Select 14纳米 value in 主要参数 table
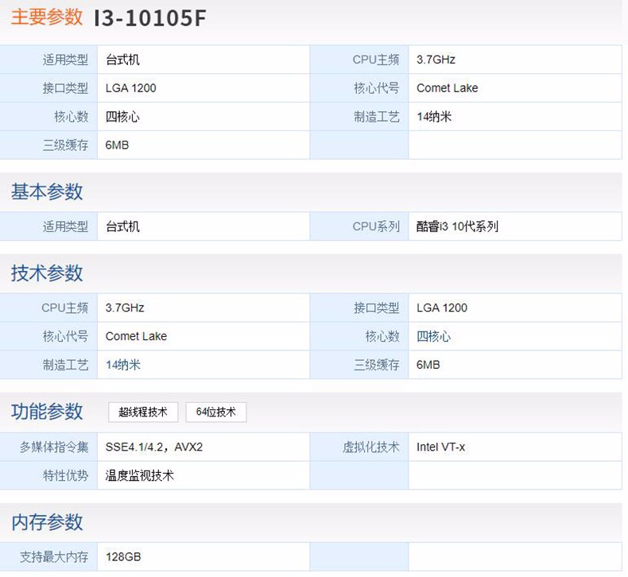This screenshot has height=577, width=628. point(434,117)
